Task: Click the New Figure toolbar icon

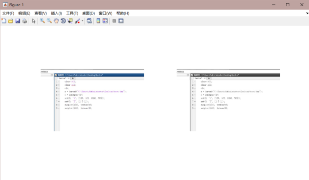Action: pyautogui.click(x=4, y=21)
